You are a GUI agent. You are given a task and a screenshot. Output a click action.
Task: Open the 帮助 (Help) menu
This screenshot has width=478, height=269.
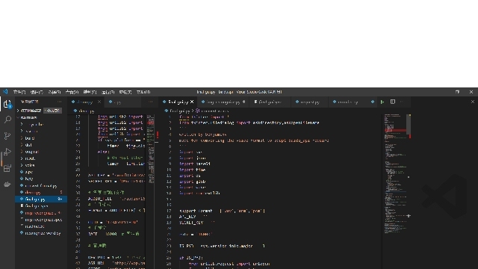(143, 92)
